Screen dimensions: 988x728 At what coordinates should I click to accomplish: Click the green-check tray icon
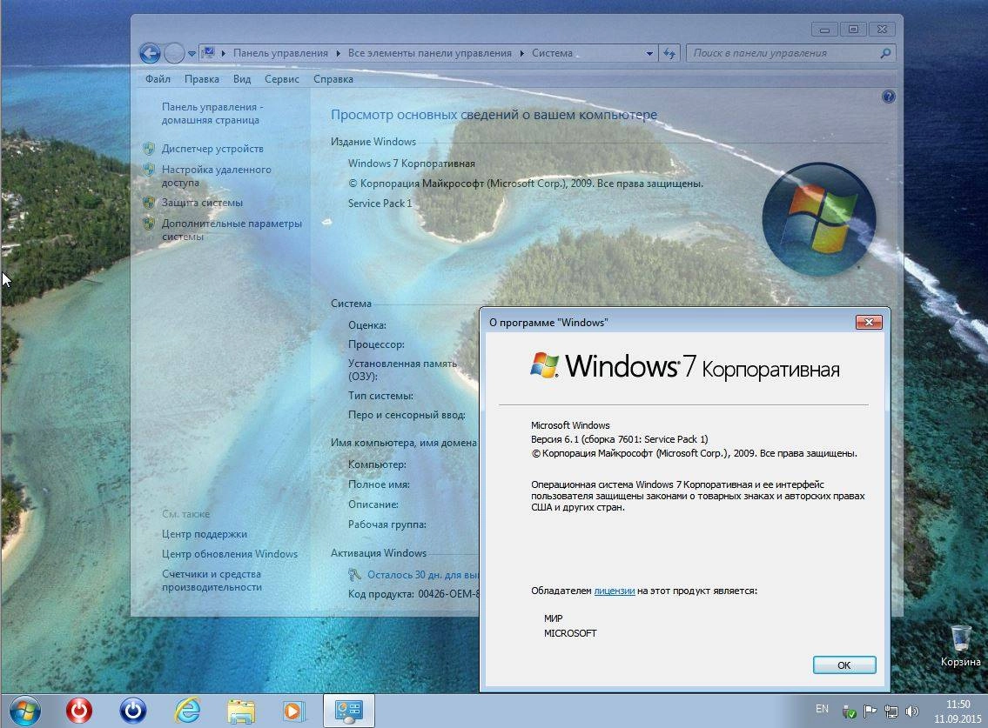[850, 711]
